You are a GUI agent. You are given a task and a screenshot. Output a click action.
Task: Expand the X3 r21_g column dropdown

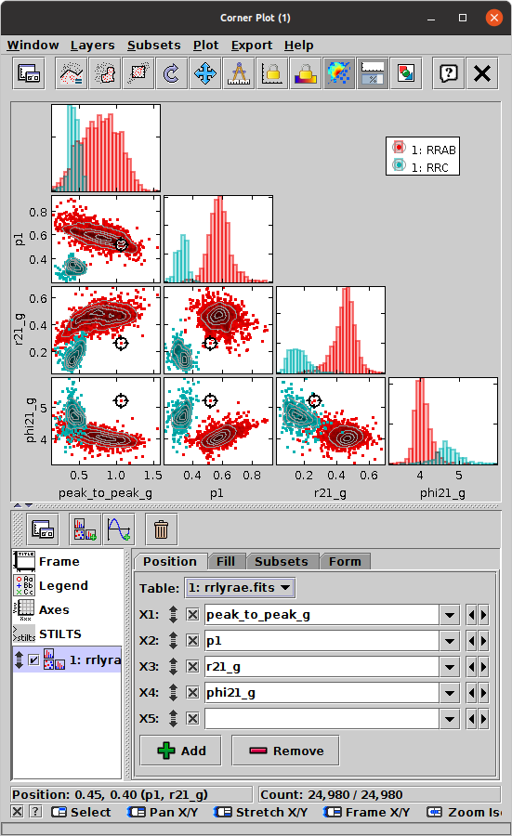point(450,667)
